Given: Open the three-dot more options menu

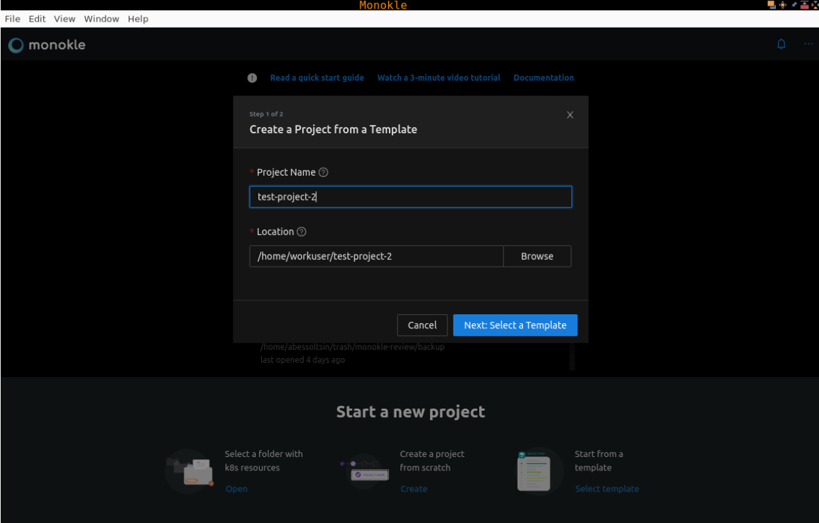Looking at the screenshot, I should (x=808, y=44).
